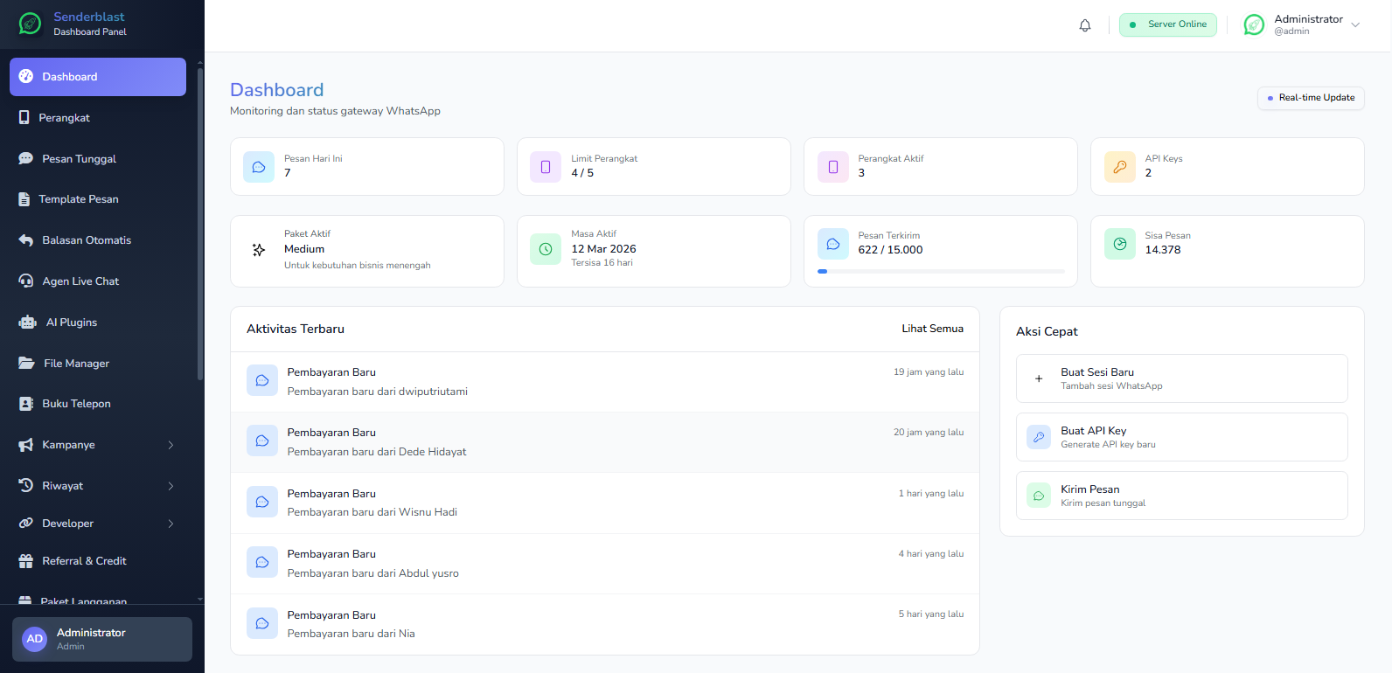Toggle the Real-time Update indicator

(x=1310, y=98)
